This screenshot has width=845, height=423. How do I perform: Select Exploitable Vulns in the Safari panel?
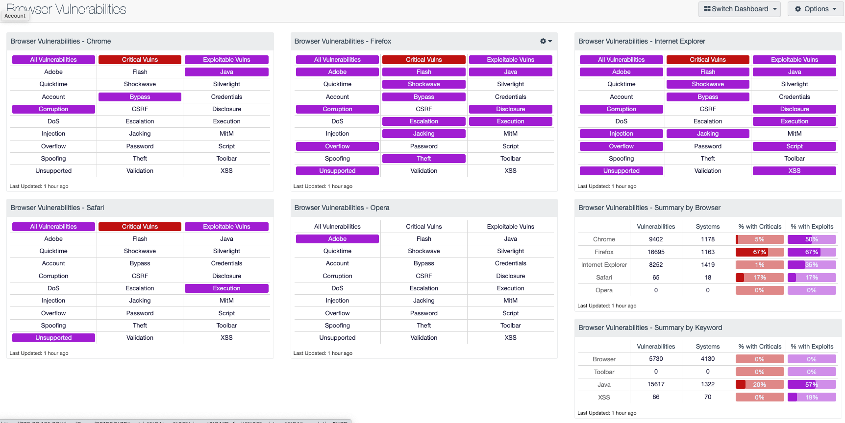(x=226, y=227)
